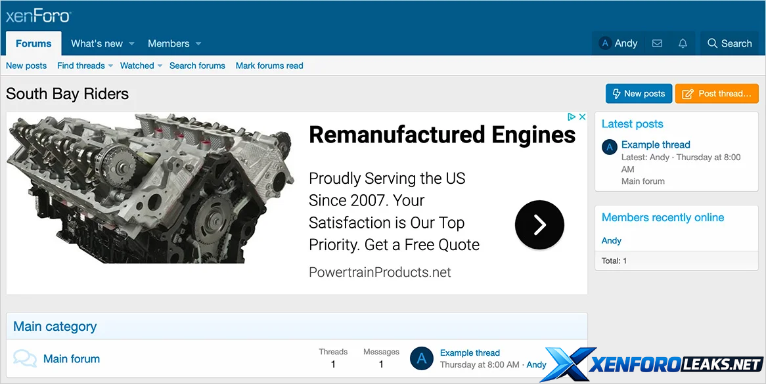Open the alerts bell icon
766x384 pixels.
point(683,43)
